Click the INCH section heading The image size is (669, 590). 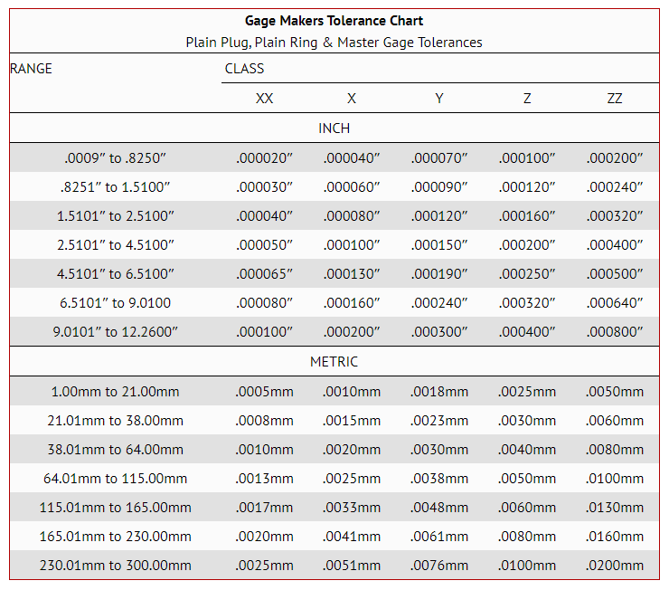(334, 128)
